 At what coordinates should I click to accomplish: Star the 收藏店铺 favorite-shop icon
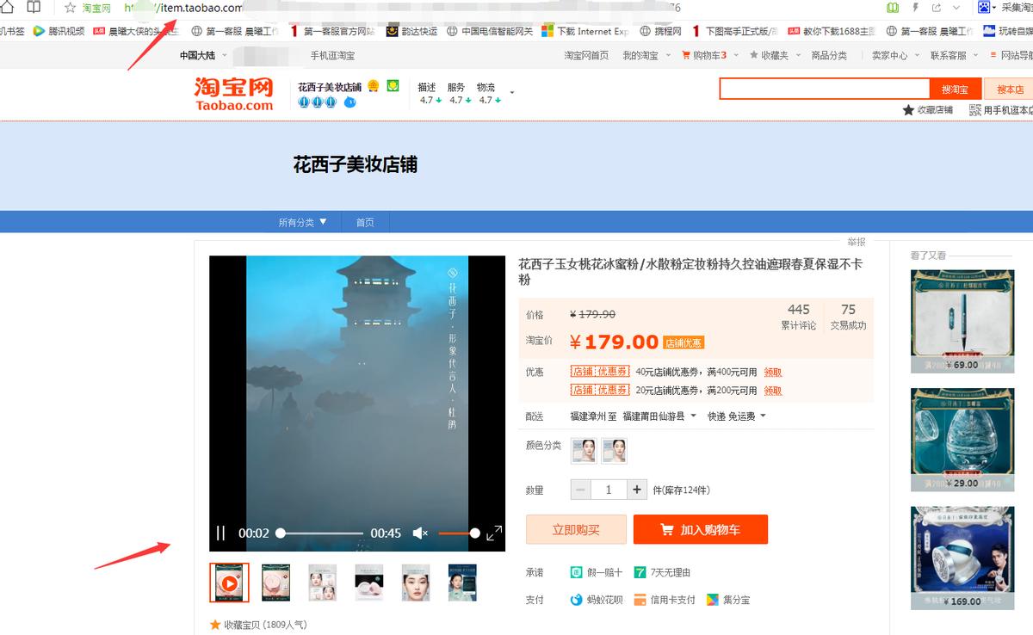pos(910,109)
